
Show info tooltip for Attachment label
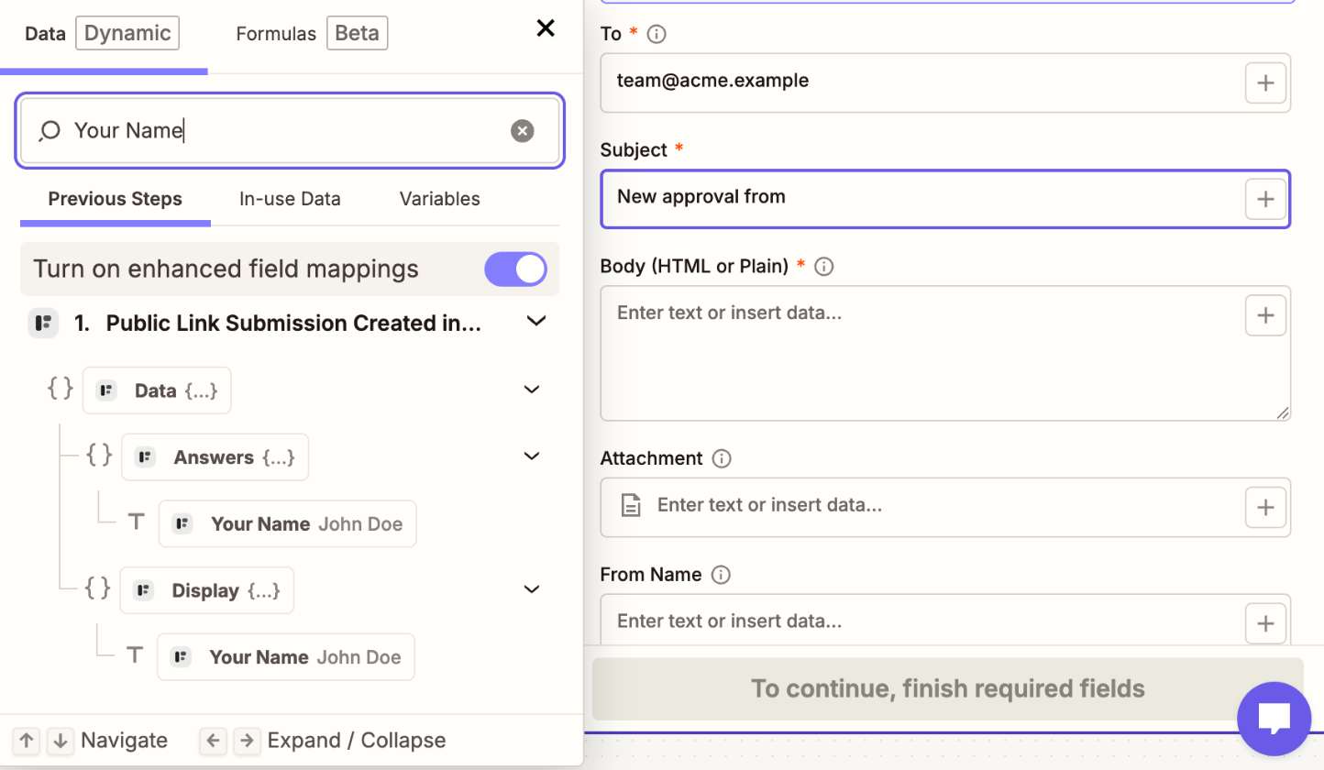pyautogui.click(x=722, y=458)
